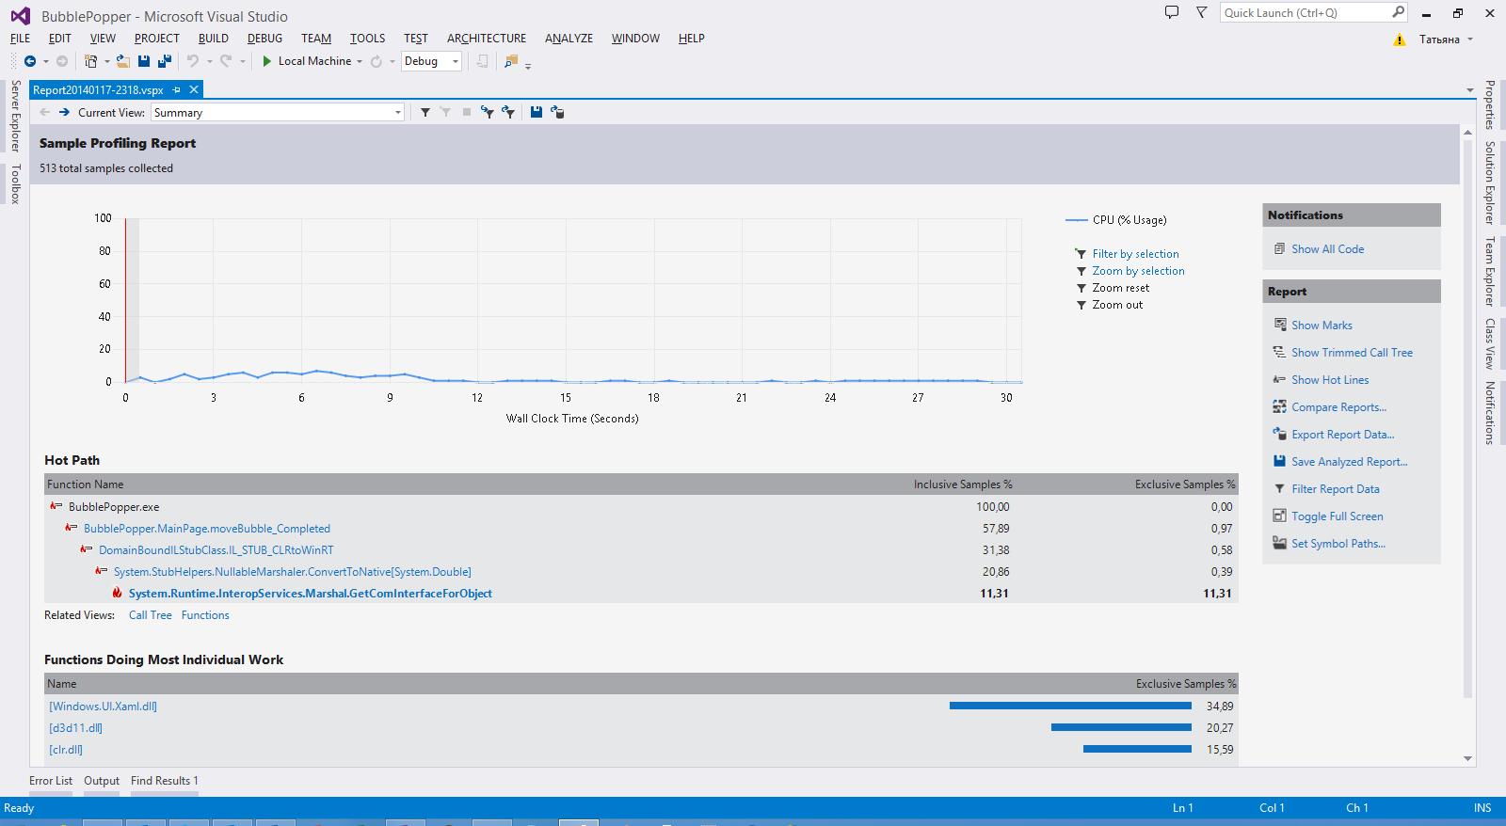Screen dimensions: 1506x826
Task: Open the Functions related view link
Action: tap(205, 615)
